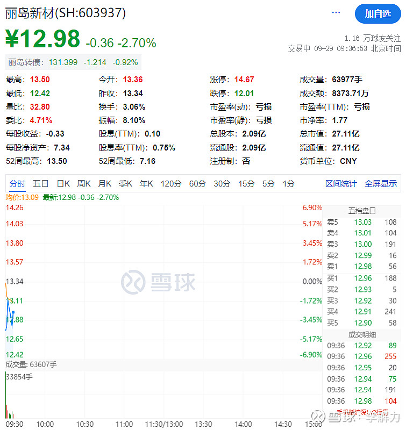
Task: Click the 12.94 trade with volume 75
Action: coord(362,379)
